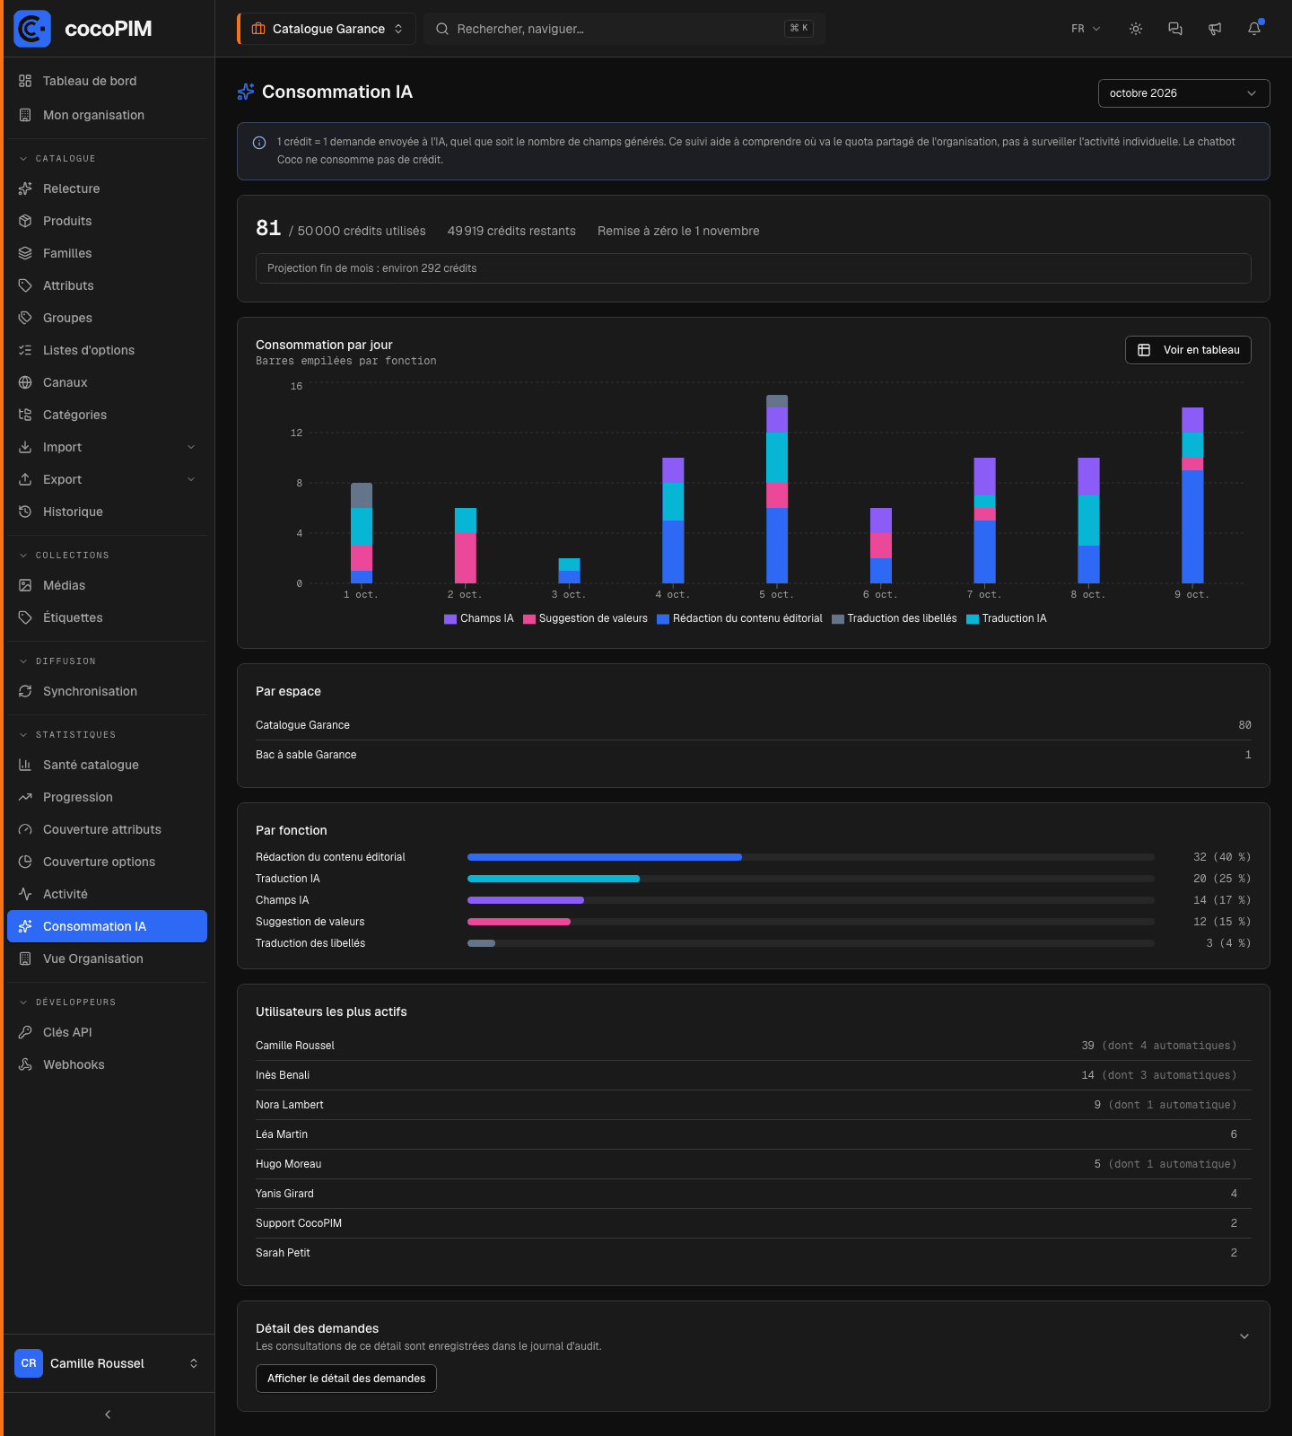Click the info icon in the credit banner
The image size is (1292, 1436).
coord(259,143)
